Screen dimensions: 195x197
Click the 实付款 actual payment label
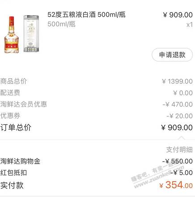[x=12, y=185]
